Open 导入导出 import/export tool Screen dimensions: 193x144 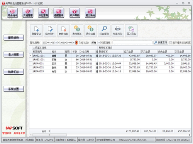(x=131, y=30)
